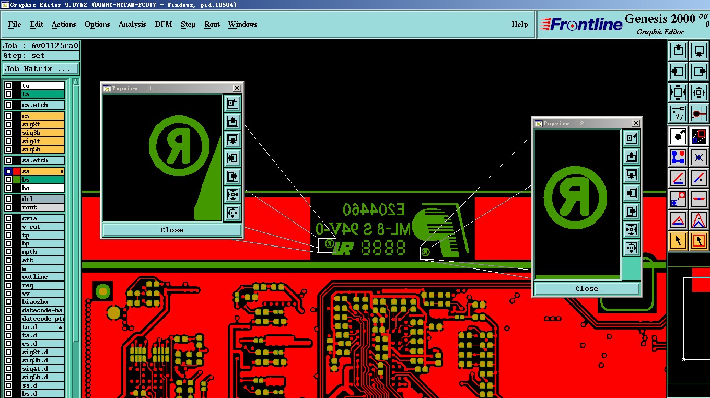Pan up in the Popview 2 window

631,157
